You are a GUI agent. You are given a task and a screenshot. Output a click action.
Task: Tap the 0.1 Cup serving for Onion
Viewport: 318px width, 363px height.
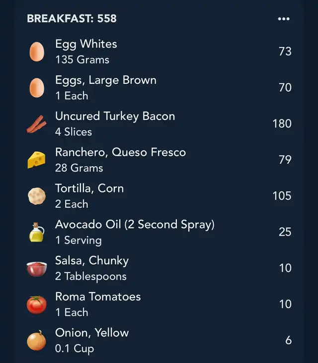(x=75, y=349)
